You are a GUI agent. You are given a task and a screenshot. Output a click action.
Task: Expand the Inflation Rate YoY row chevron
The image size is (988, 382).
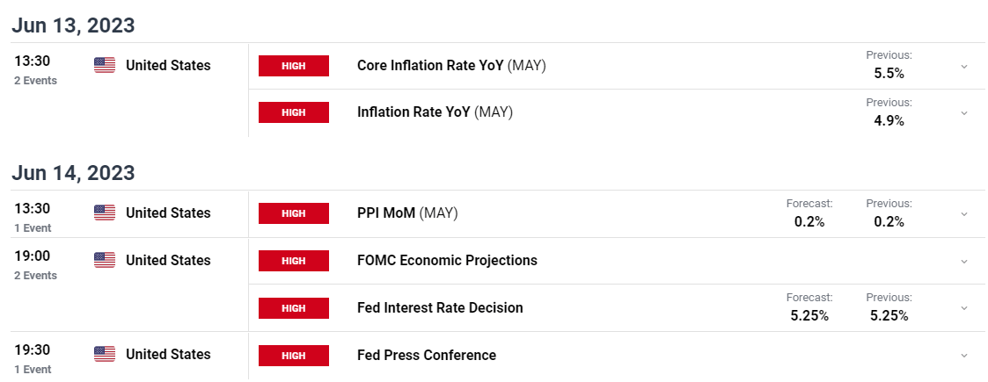(x=964, y=113)
